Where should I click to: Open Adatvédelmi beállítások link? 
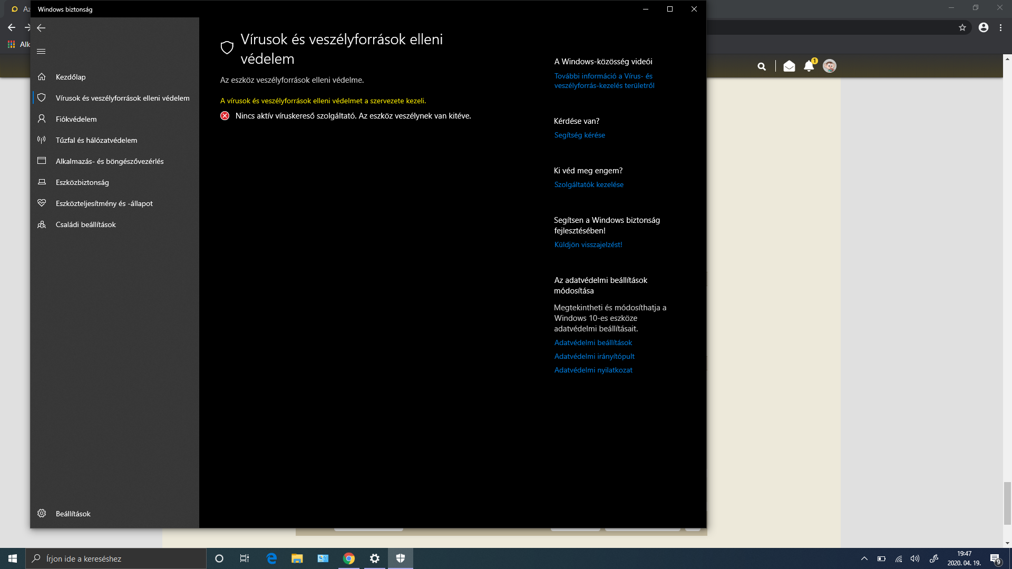pos(593,343)
